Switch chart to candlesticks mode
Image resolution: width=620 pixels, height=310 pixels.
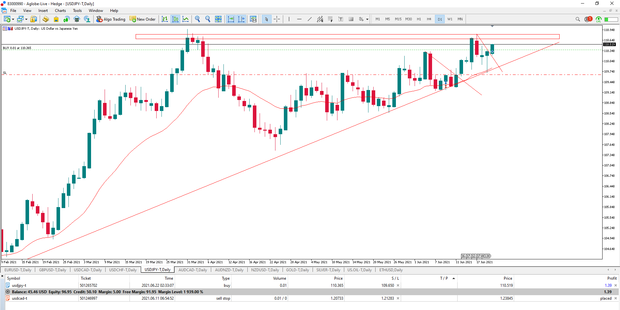coord(175,19)
